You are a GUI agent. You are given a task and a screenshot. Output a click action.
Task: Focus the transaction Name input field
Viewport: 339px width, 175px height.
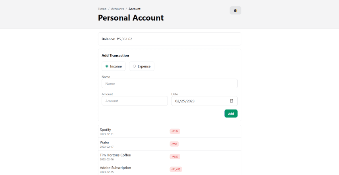click(x=169, y=84)
